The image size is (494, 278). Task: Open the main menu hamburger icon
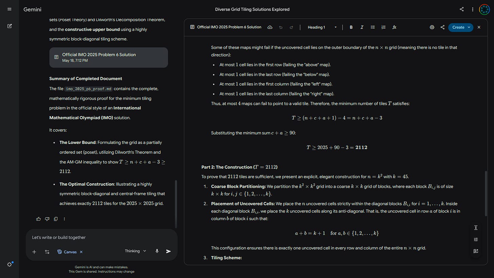[9, 9]
